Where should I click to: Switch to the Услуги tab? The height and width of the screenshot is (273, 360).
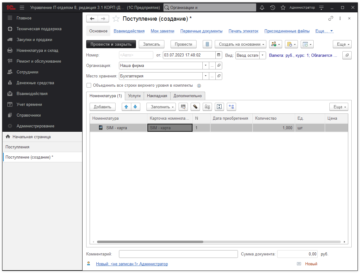(134, 96)
